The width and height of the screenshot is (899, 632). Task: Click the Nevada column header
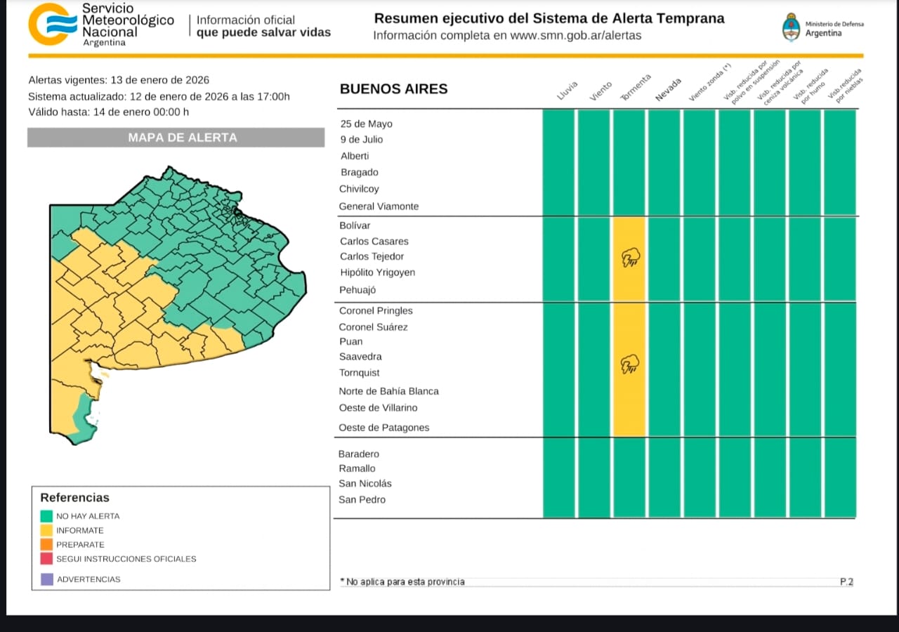tap(668, 91)
